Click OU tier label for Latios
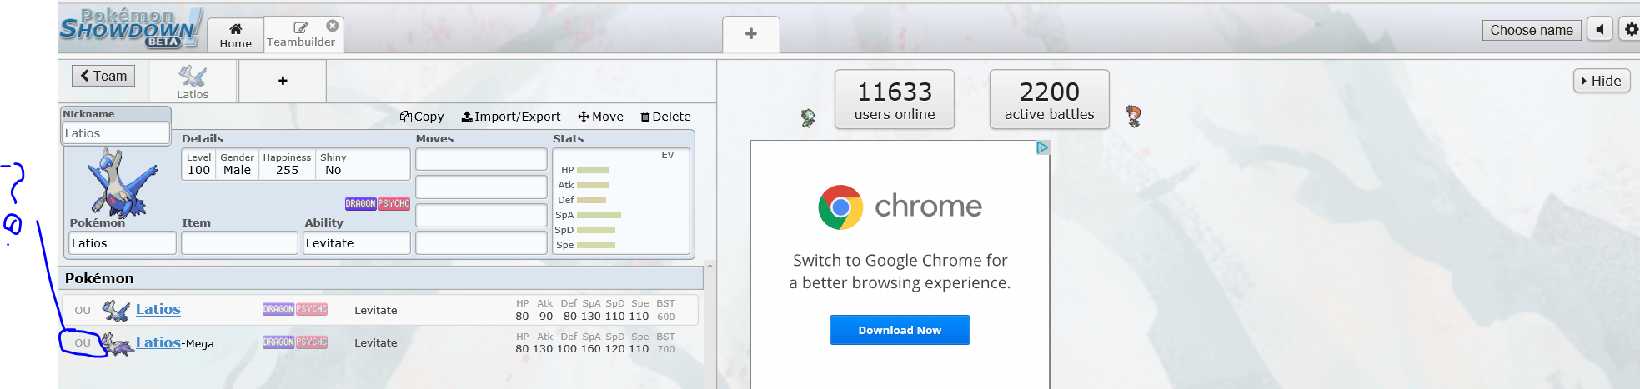1640x389 pixels. coord(83,310)
